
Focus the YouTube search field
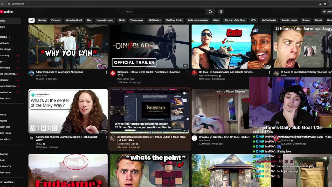tap(164, 12)
